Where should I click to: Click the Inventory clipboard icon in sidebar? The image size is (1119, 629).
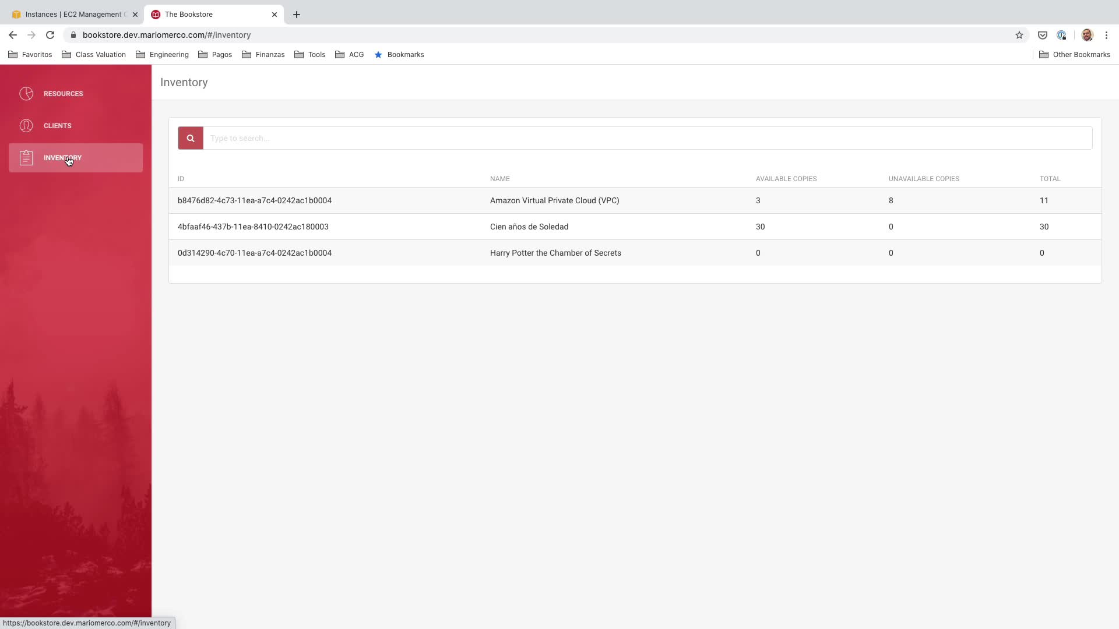pos(26,158)
